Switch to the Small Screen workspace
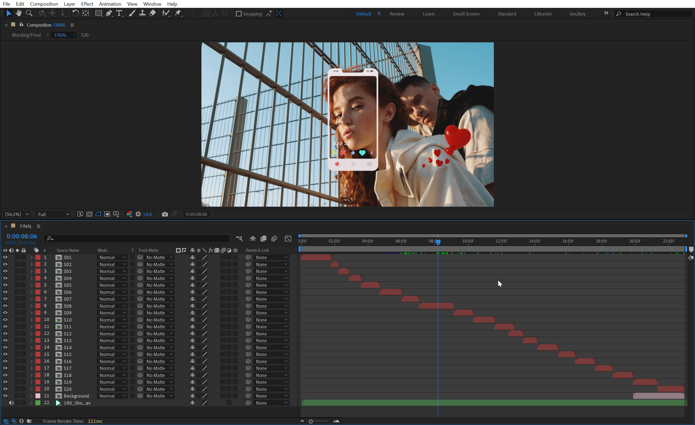695x425 pixels. tap(466, 14)
